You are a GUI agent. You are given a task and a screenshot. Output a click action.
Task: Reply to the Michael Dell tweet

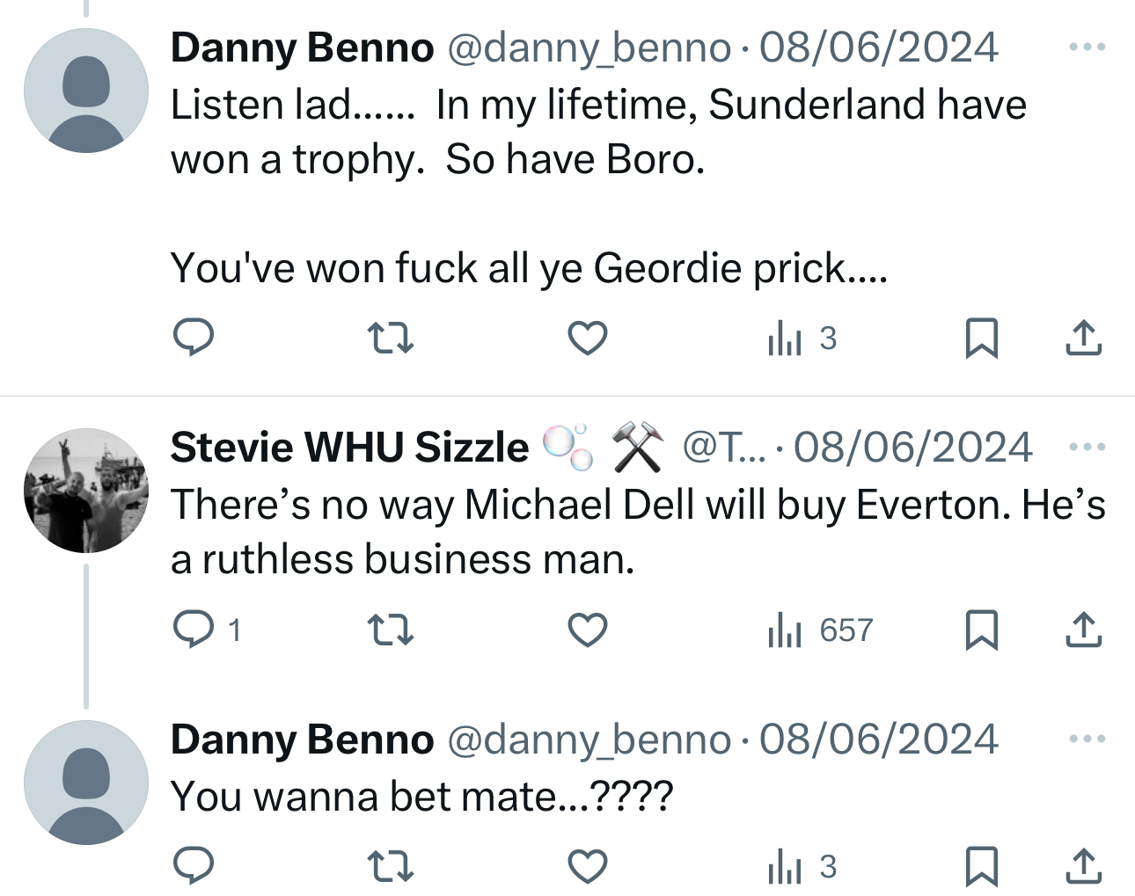[194, 630]
